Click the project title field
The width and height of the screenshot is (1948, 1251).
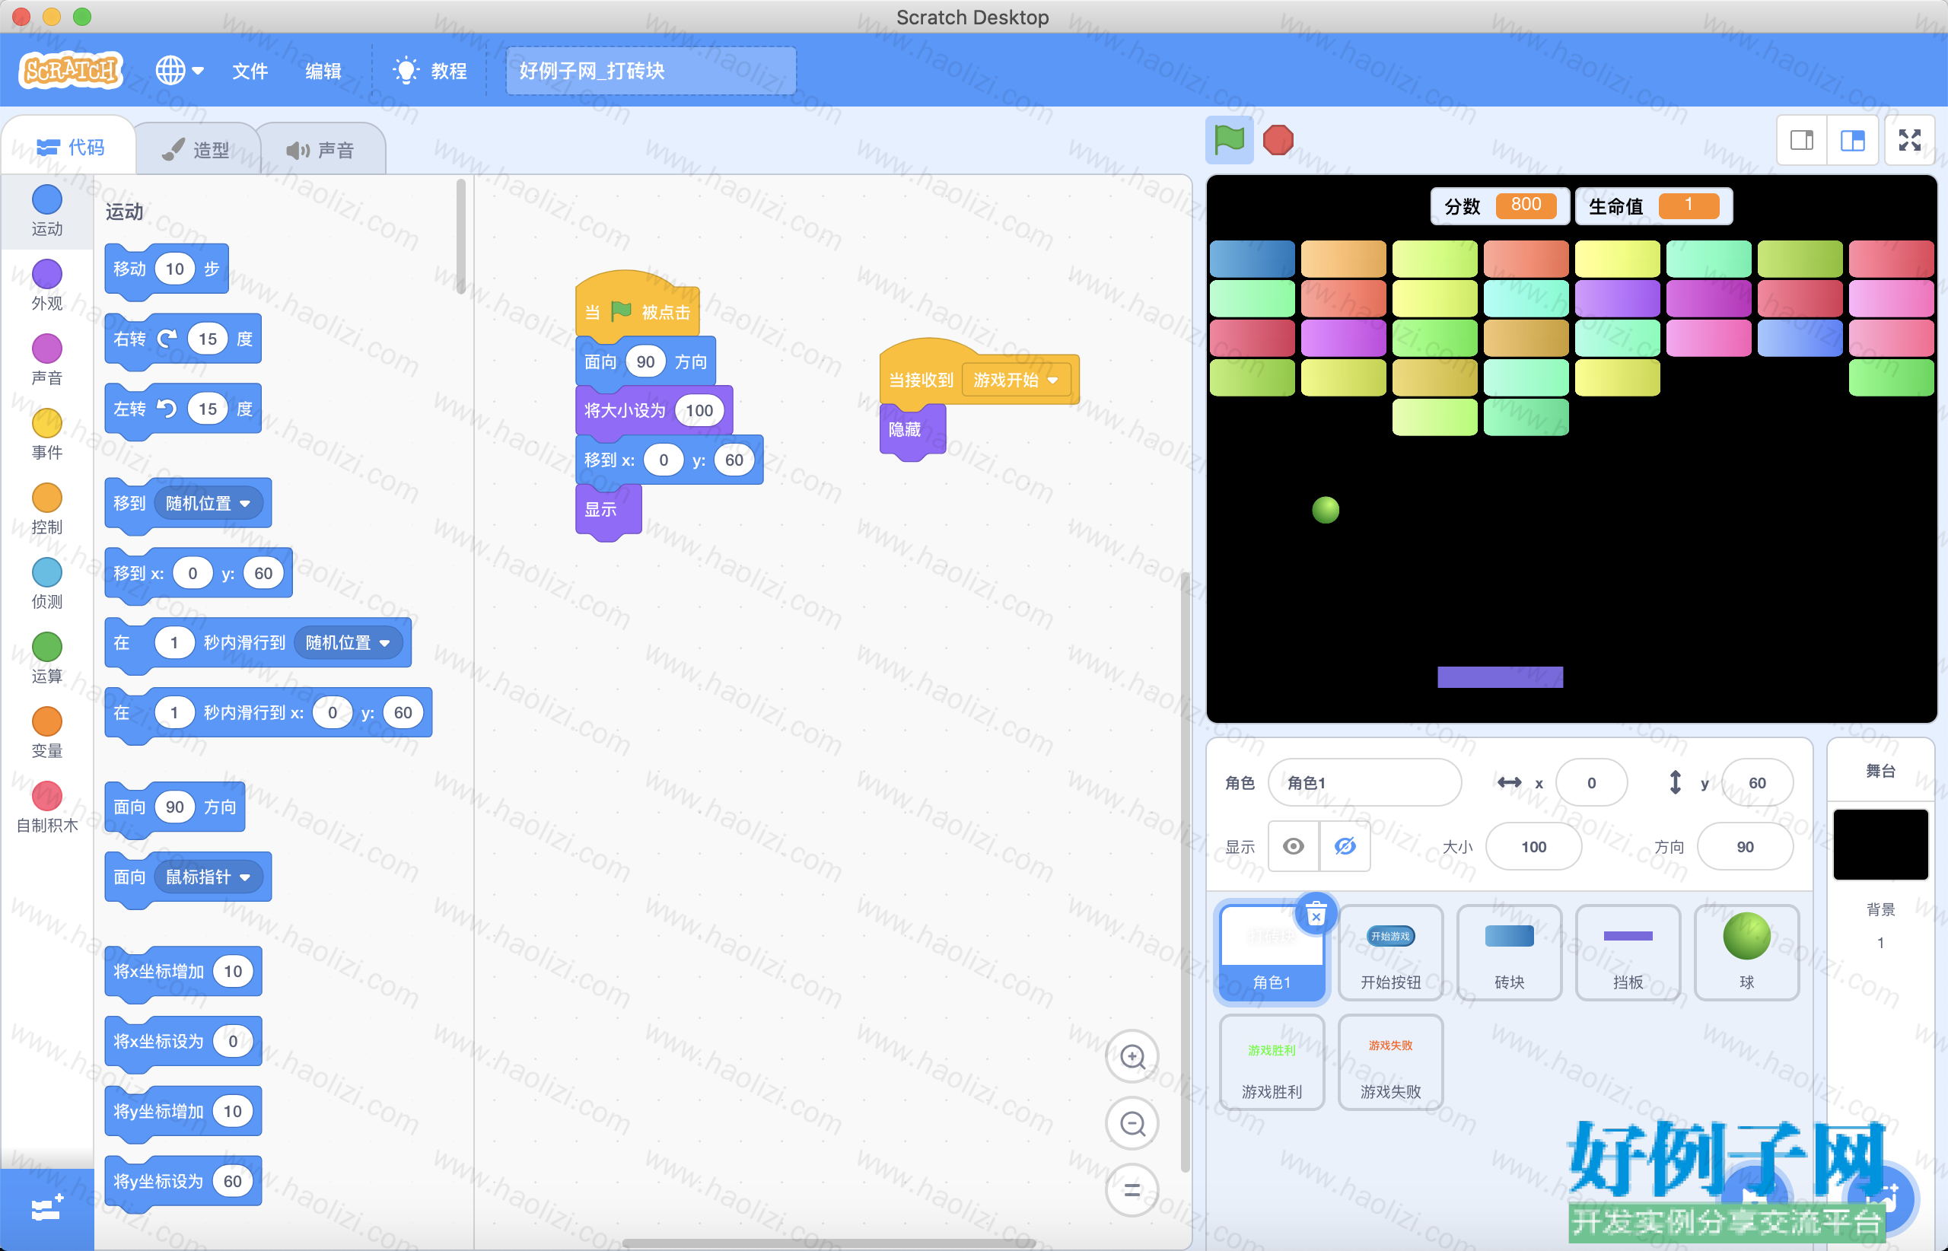coord(651,71)
